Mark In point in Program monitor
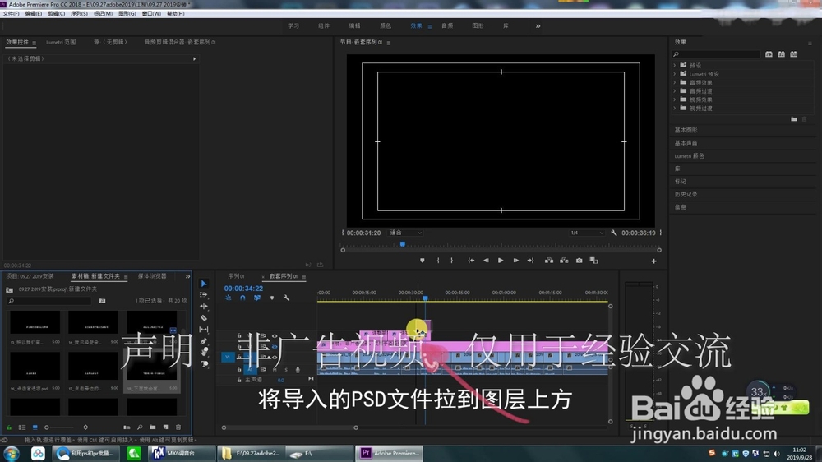This screenshot has height=462, width=822. (438, 261)
